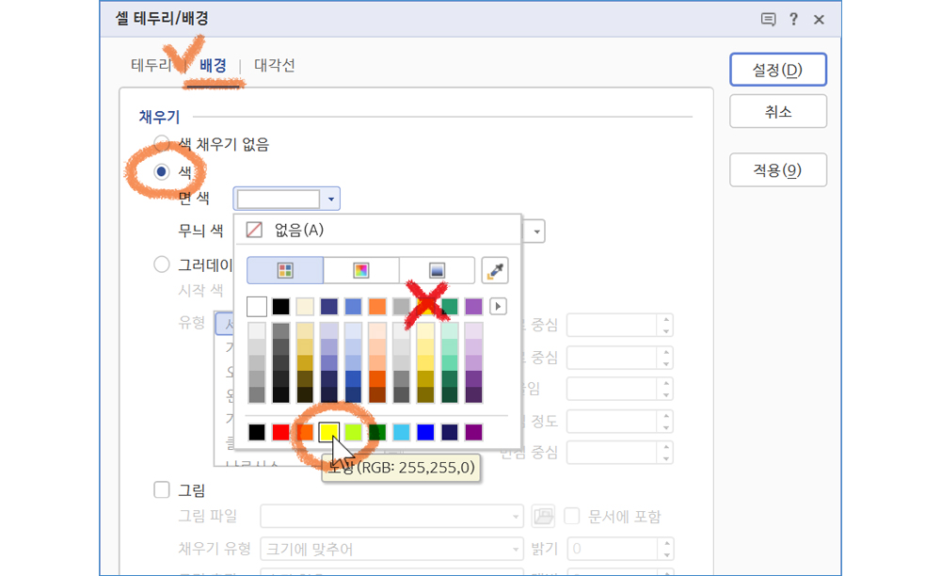Image resolution: width=941 pixels, height=576 pixels.
Task: Select the 색 radio button
Action: (162, 172)
